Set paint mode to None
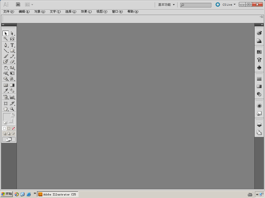 click(x=13, y=128)
